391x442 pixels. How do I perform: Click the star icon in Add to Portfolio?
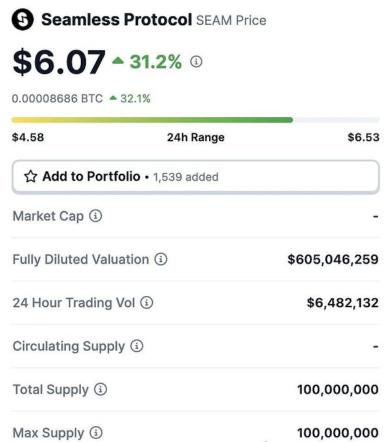(x=31, y=176)
